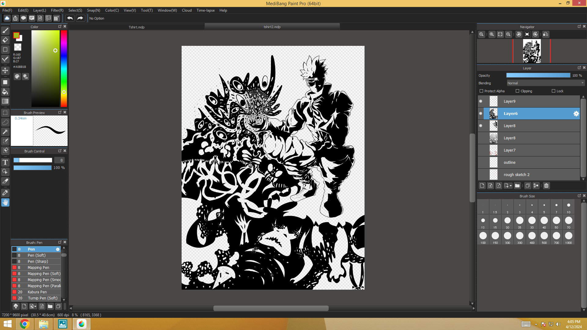
Task: Select the Kabura Pen brush
Action: pos(36,292)
